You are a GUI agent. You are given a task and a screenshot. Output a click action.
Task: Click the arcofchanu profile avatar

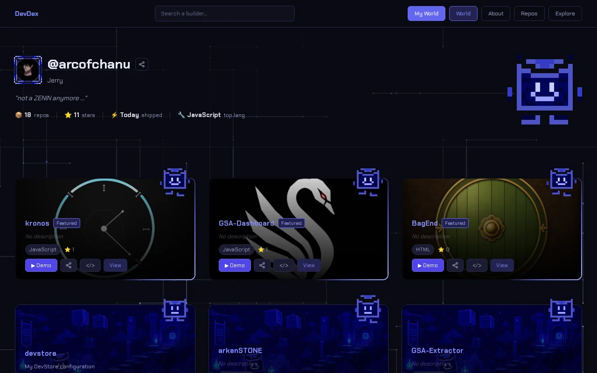click(28, 70)
